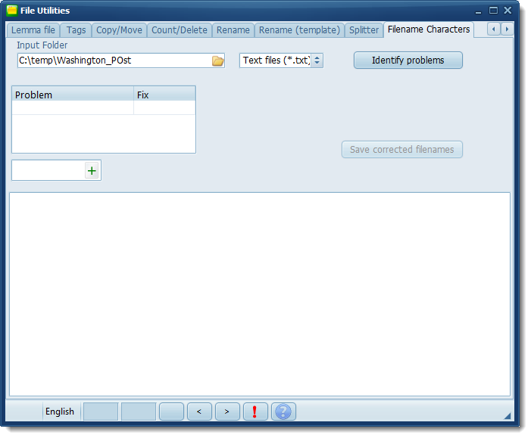The height and width of the screenshot is (438, 531).
Task: Click the green plus add button
Action: pos(92,171)
